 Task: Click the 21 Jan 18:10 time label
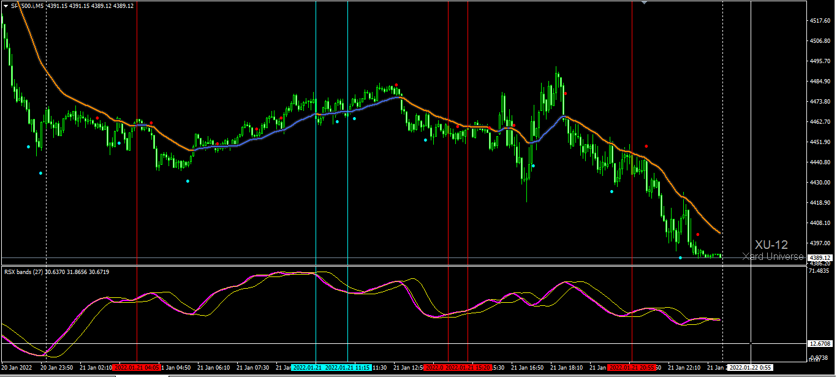point(567,368)
